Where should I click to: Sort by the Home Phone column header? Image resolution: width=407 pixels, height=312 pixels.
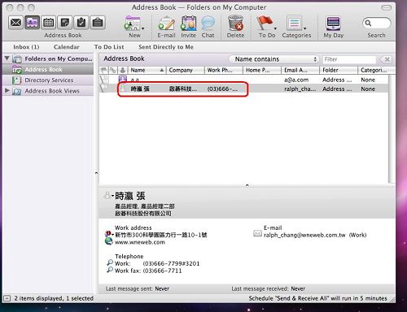tap(262, 70)
